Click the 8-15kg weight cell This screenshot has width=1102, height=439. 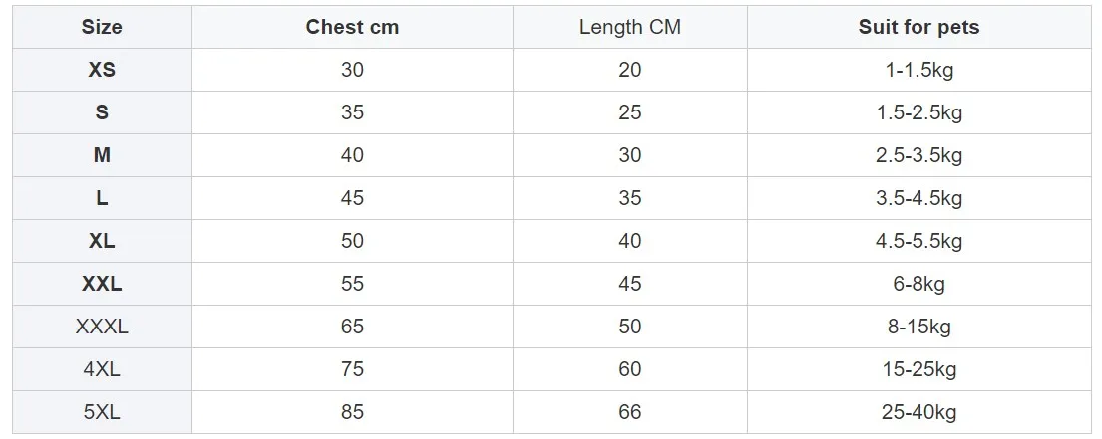point(918,327)
